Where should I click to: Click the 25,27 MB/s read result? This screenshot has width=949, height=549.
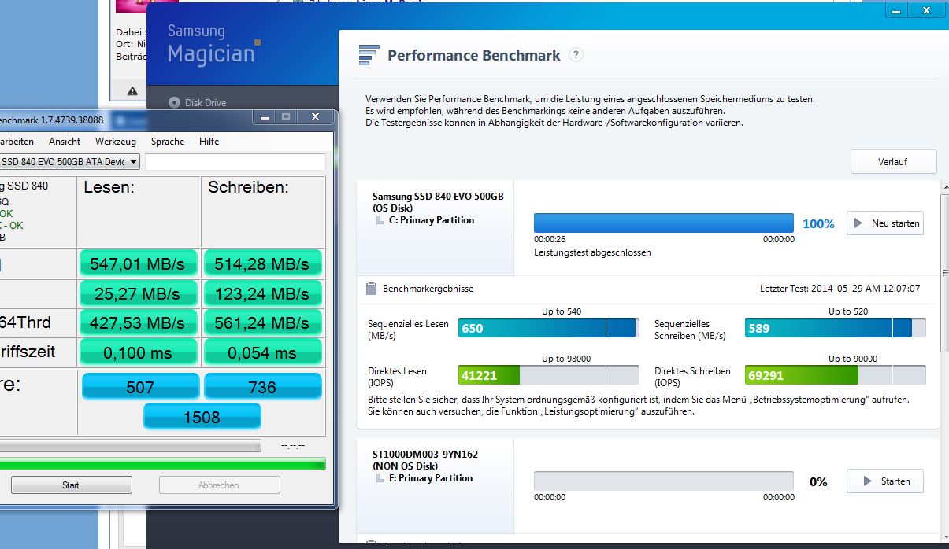click(x=138, y=293)
